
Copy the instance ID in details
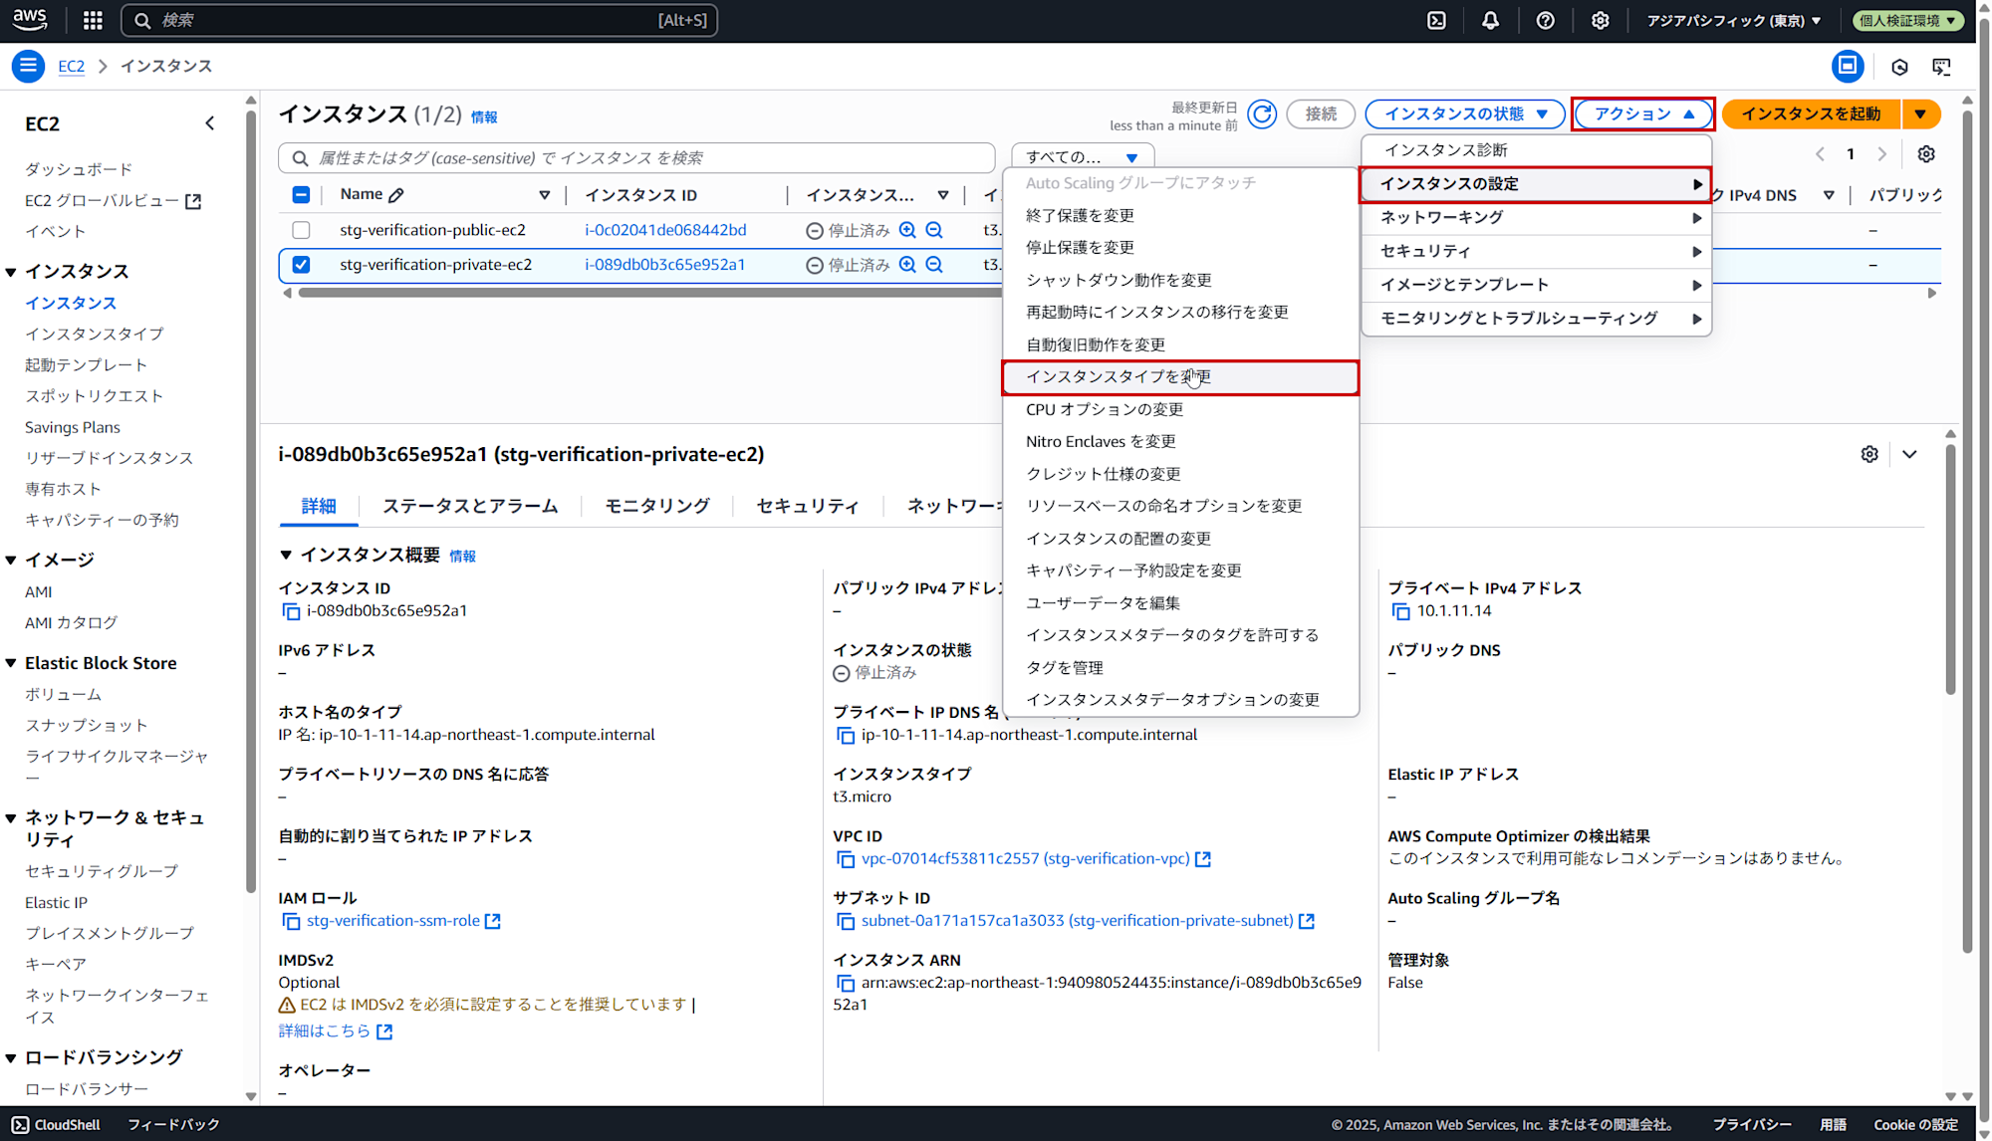coord(291,611)
